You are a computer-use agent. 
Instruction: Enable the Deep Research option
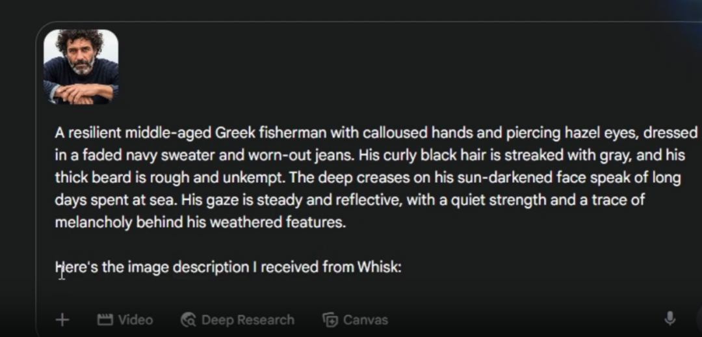[247, 319]
